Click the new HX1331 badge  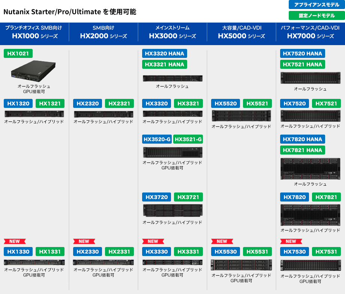pos(50,252)
